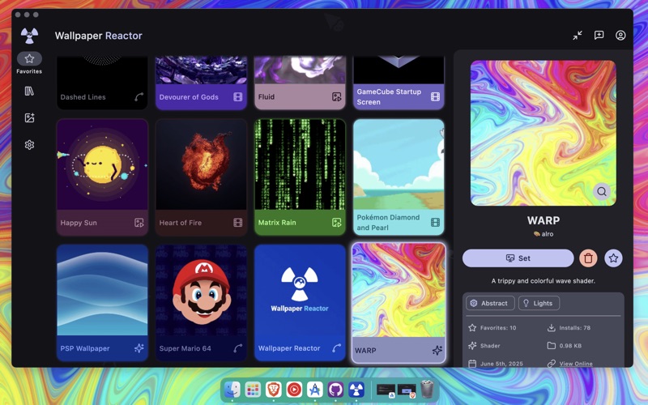Viewport: 648px width, 405px height.
Task: Click the curve icon on Dashed Lines
Action: (139, 97)
